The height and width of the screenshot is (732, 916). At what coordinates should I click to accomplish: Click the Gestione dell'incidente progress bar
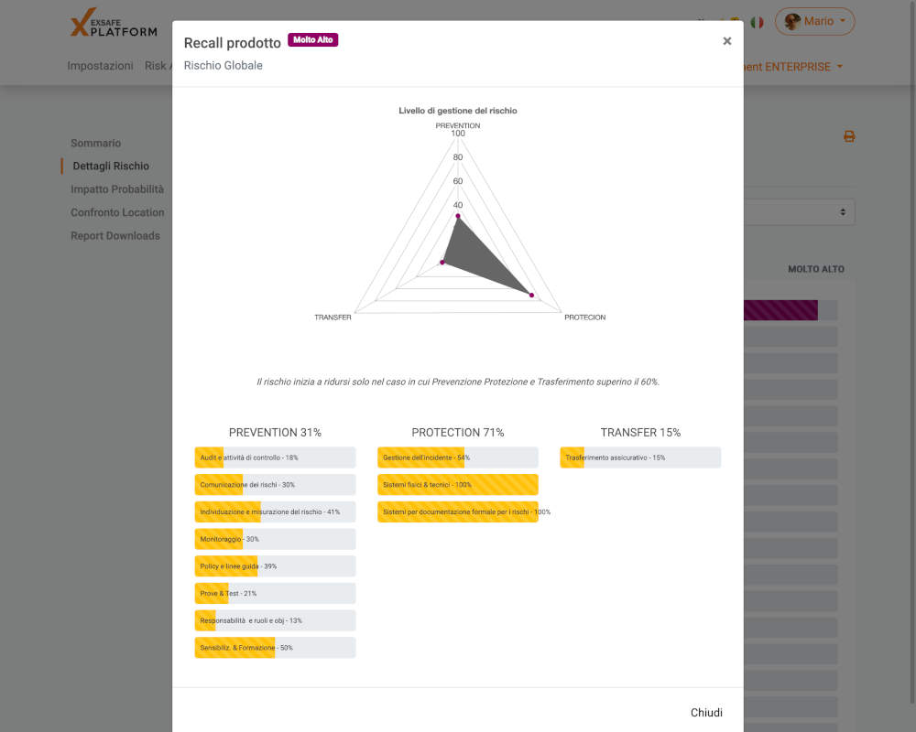pos(457,457)
